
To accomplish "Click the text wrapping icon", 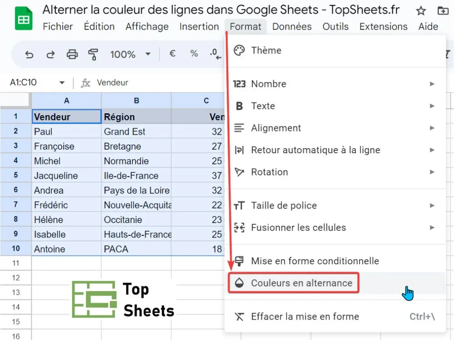I will [x=239, y=150].
